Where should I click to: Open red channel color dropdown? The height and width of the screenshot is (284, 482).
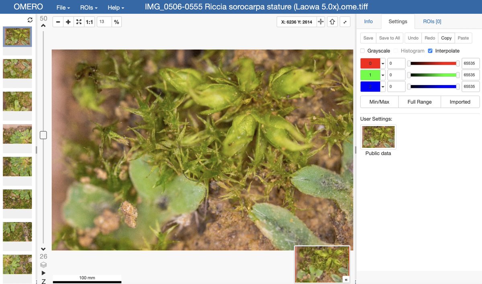(383, 63)
